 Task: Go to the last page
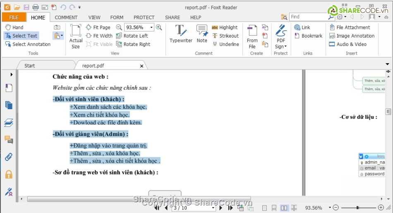tap(230, 208)
